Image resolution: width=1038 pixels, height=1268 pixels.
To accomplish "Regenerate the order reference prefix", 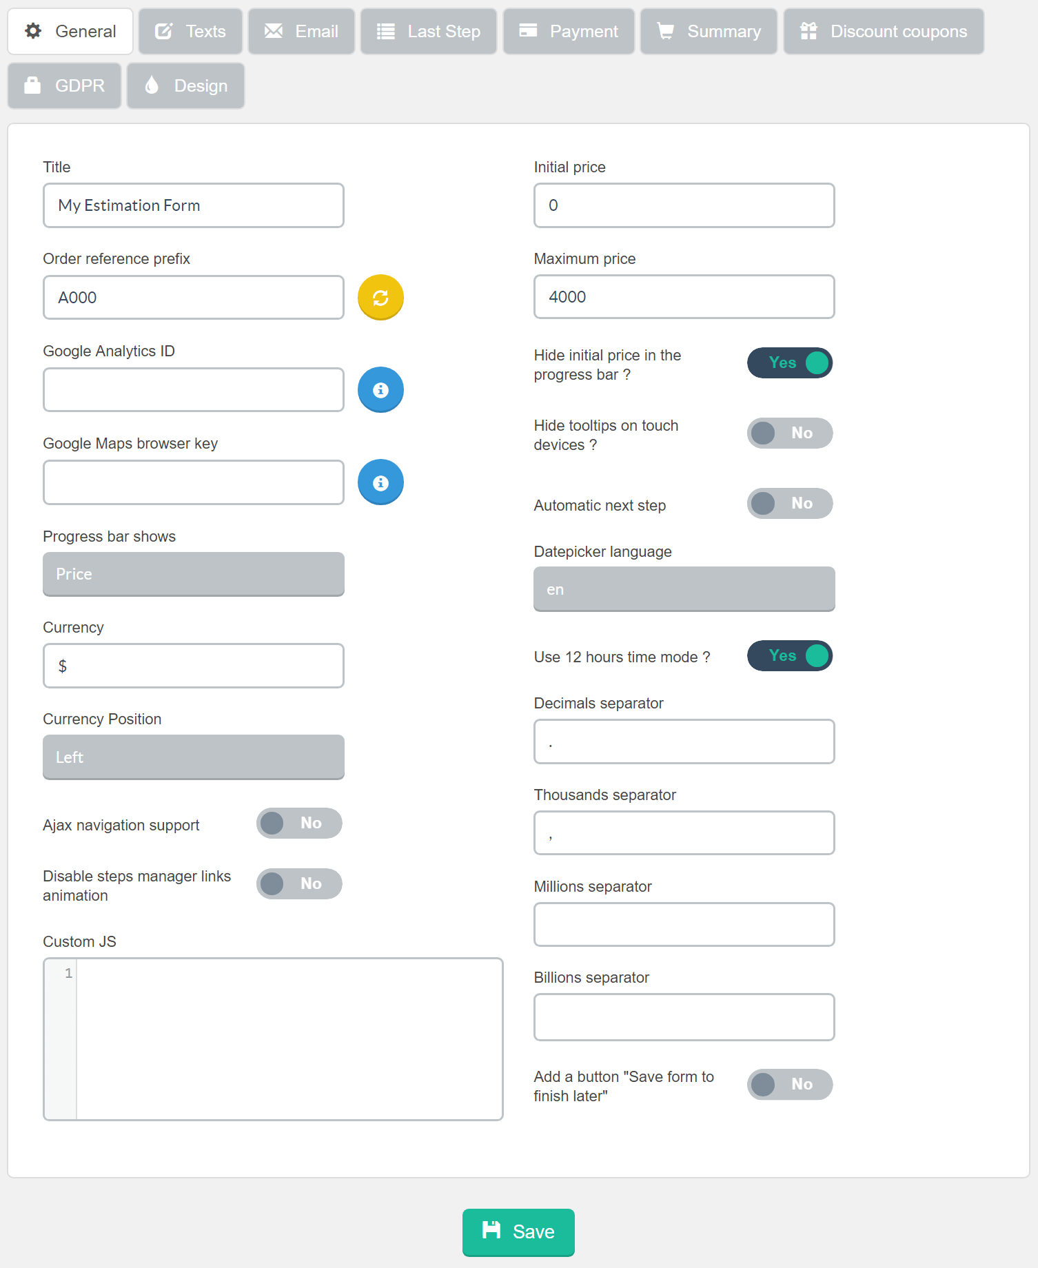I will pos(380,297).
